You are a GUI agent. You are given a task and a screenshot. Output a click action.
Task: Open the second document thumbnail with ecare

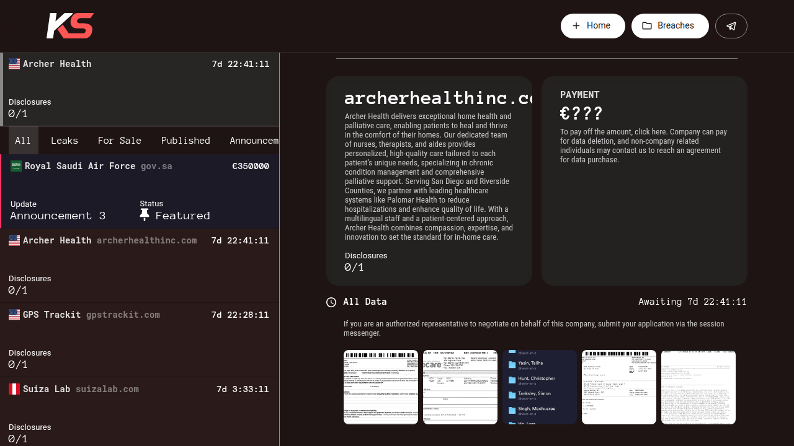(460, 387)
